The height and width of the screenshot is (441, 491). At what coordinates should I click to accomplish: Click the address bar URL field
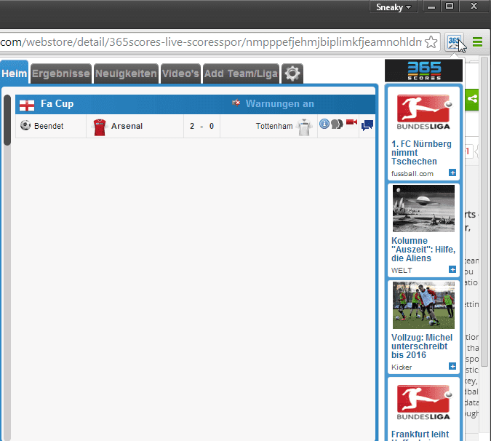212,42
